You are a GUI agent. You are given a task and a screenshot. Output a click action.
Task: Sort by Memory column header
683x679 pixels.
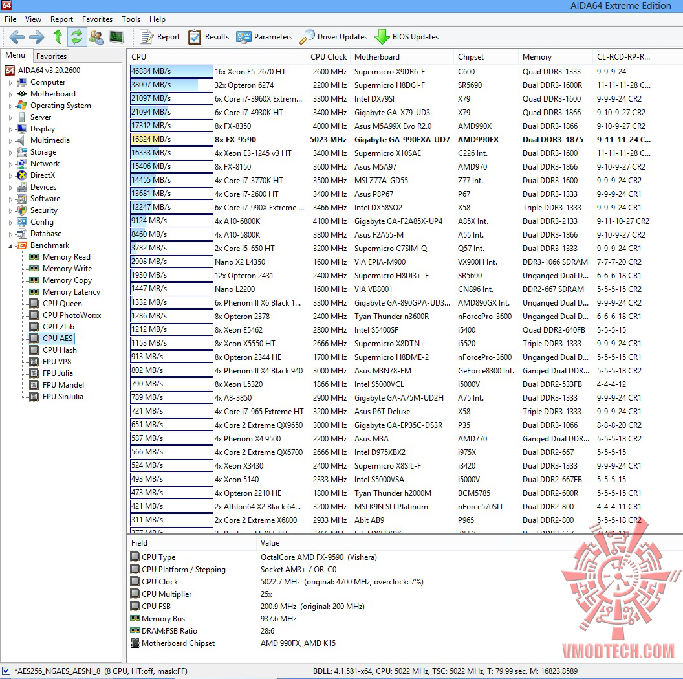coord(556,57)
